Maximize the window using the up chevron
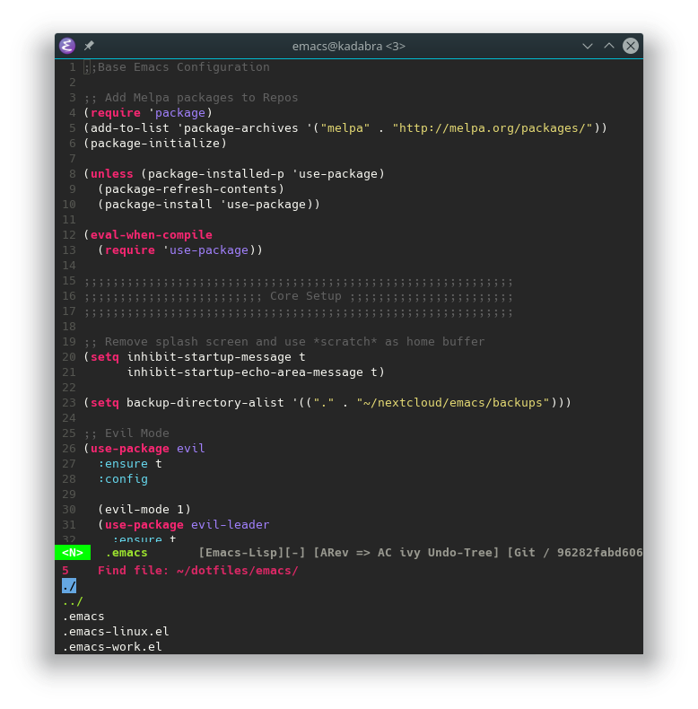The height and width of the screenshot is (709, 698). coord(609,46)
